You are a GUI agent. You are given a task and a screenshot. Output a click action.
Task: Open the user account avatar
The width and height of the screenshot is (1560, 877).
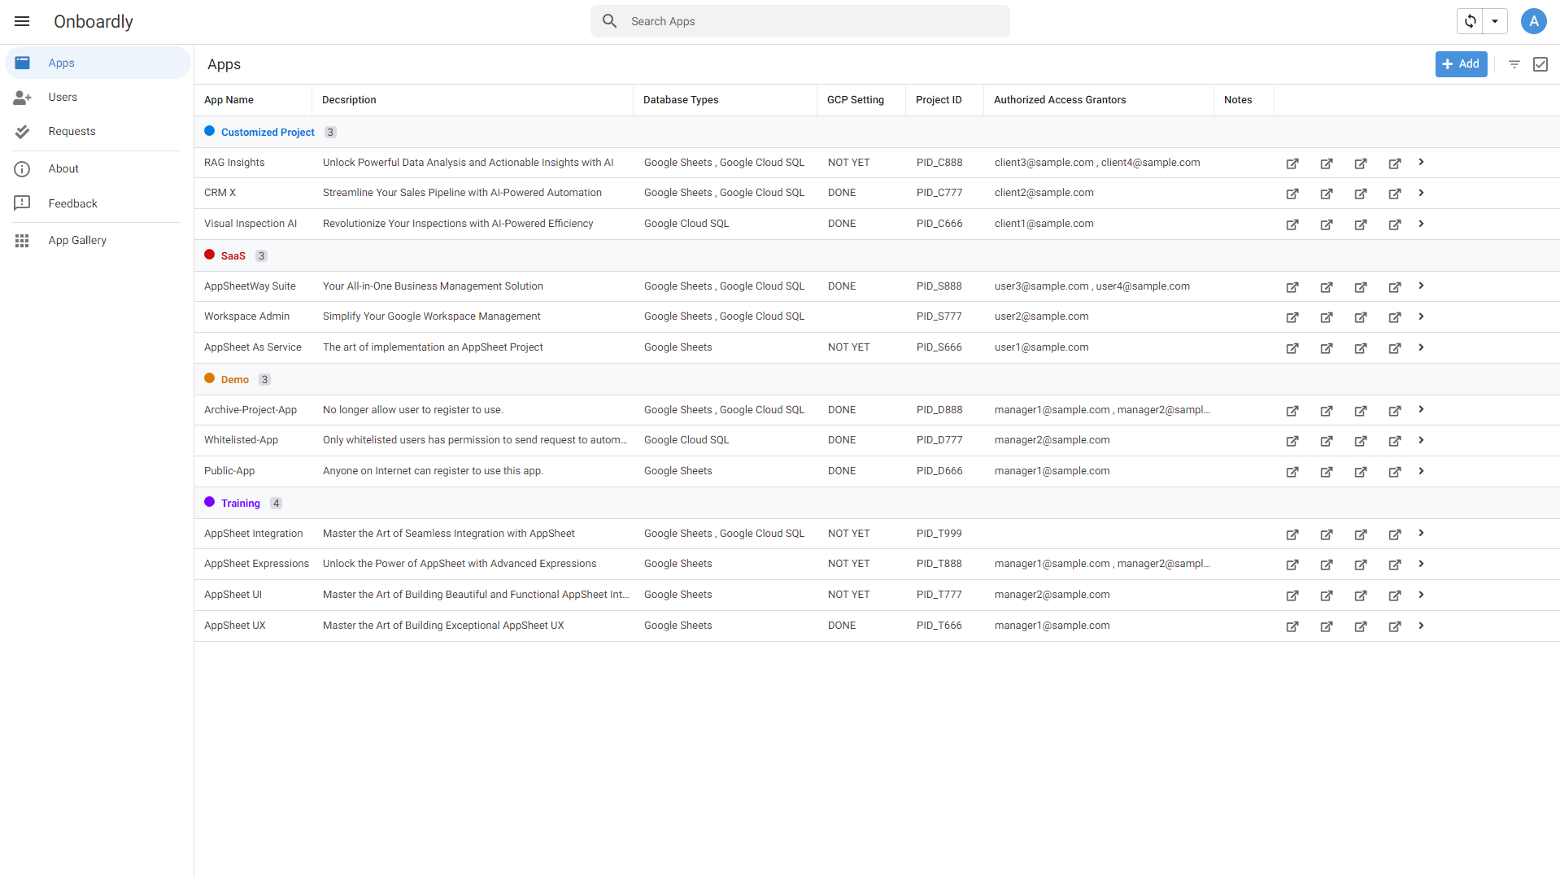coord(1533,21)
